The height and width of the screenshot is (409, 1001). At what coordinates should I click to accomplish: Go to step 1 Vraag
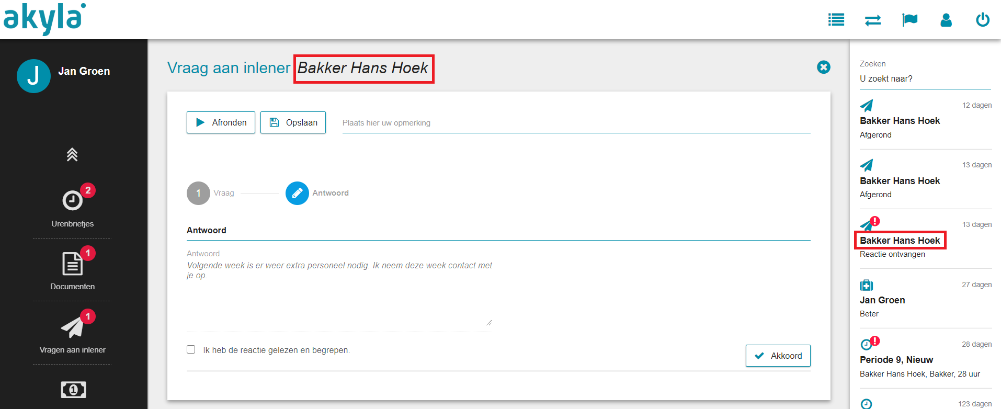coord(198,193)
